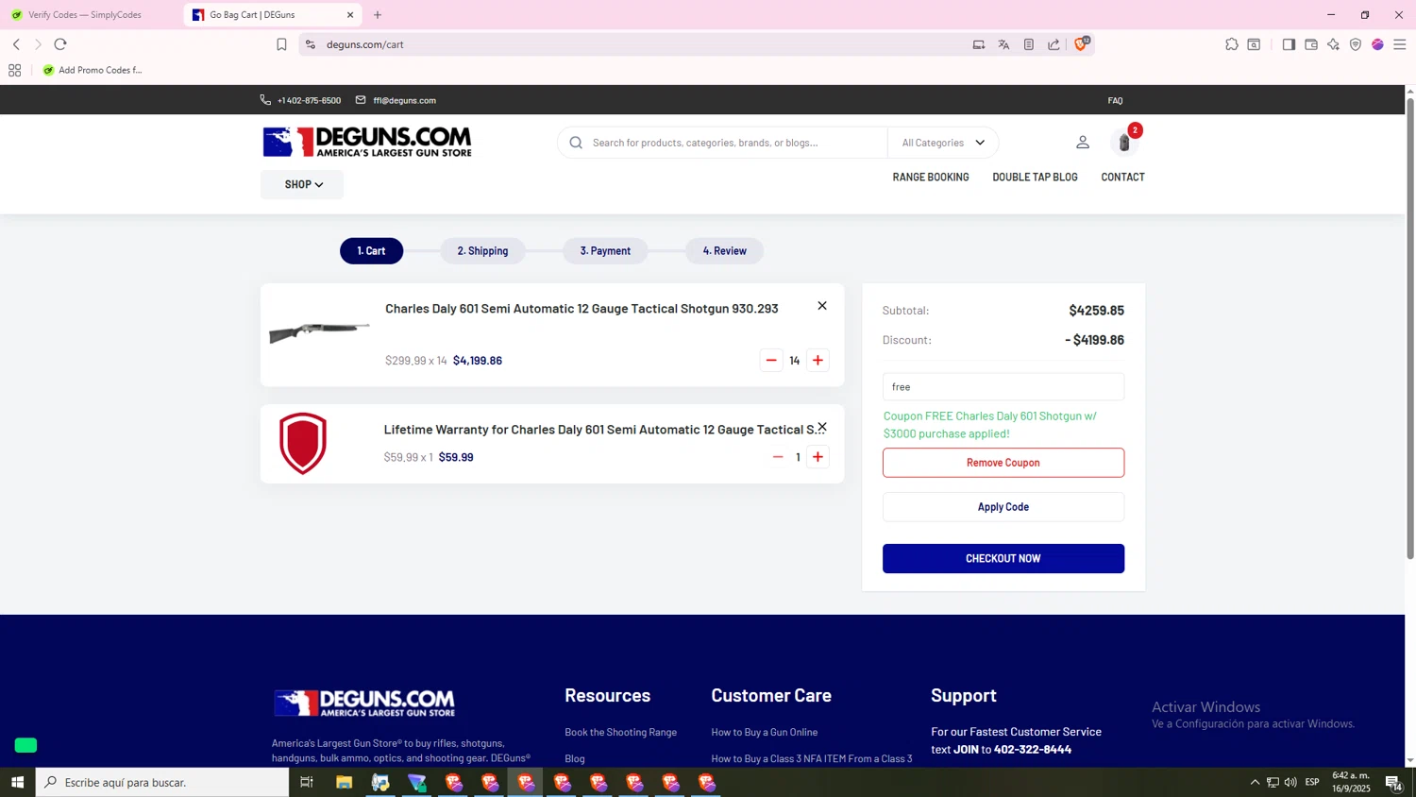Open DOUBLE TAP BLOG menu item

click(x=1035, y=178)
